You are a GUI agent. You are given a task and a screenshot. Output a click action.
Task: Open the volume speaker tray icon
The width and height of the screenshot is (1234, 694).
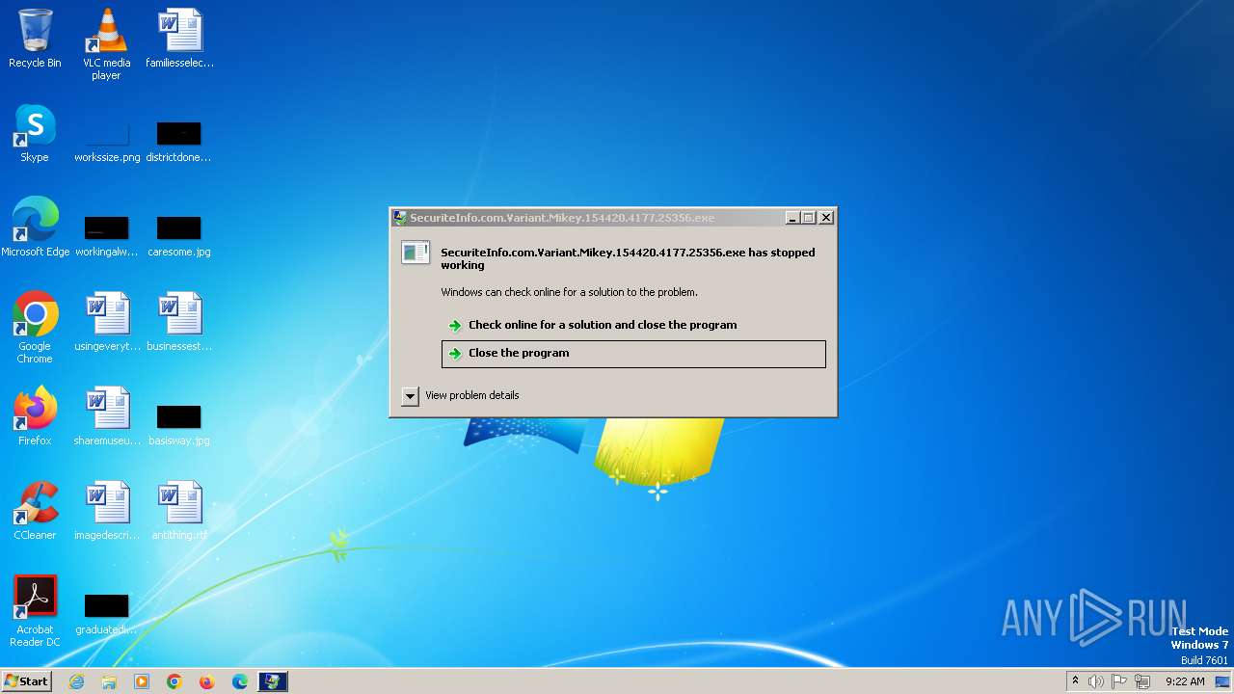(x=1096, y=681)
